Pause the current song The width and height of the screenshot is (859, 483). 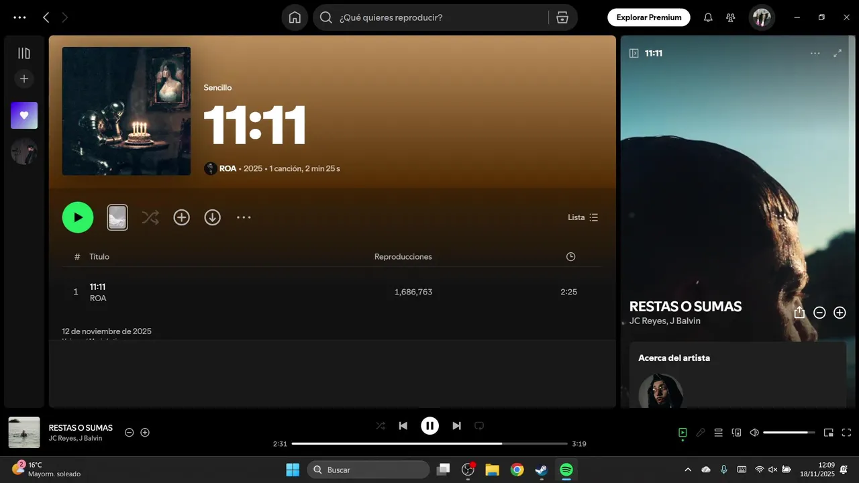click(429, 425)
